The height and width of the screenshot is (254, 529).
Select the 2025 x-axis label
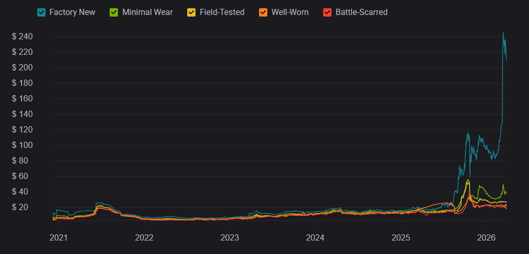click(x=401, y=238)
